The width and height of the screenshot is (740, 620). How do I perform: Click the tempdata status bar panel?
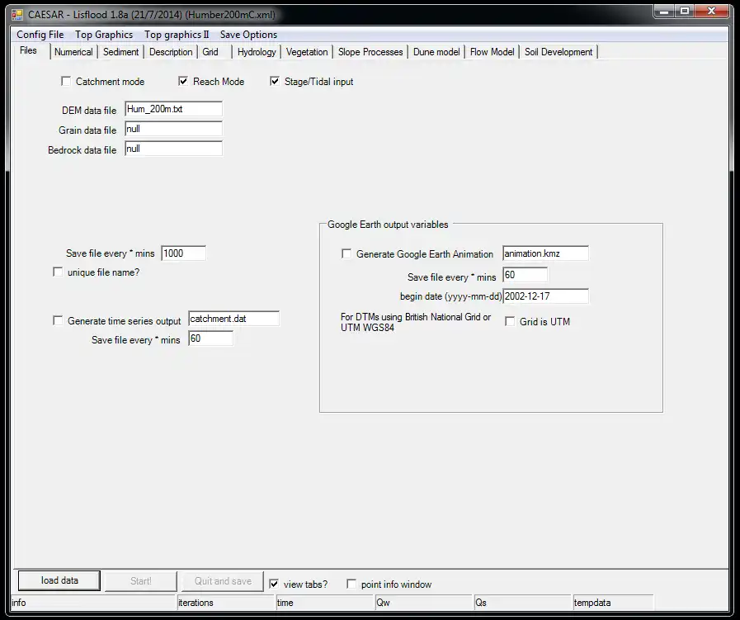coord(614,603)
